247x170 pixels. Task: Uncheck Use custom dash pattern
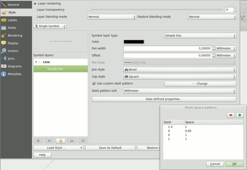(x=94, y=84)
